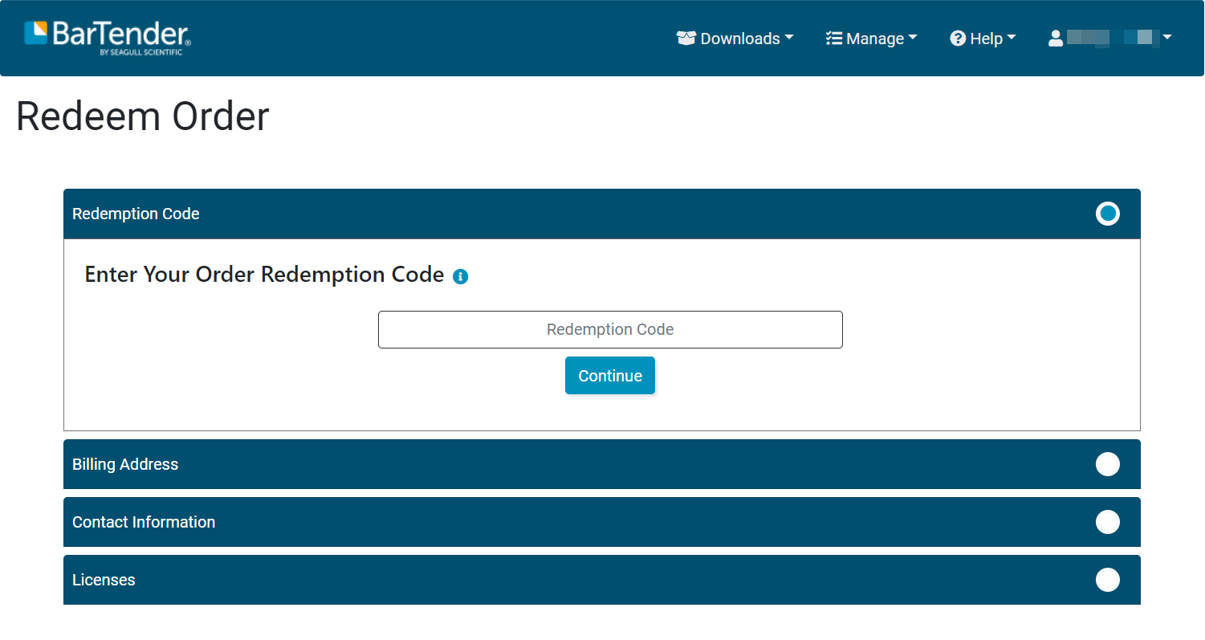Expand the Billing Address section title

125,464
